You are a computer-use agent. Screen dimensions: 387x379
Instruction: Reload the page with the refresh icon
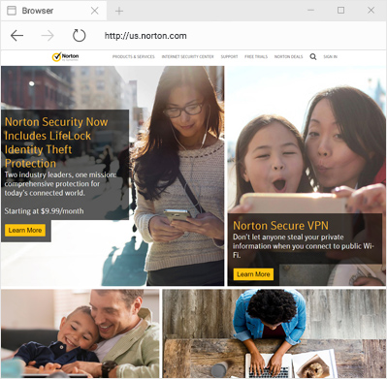pyautogui.click(x=79, y=36)
